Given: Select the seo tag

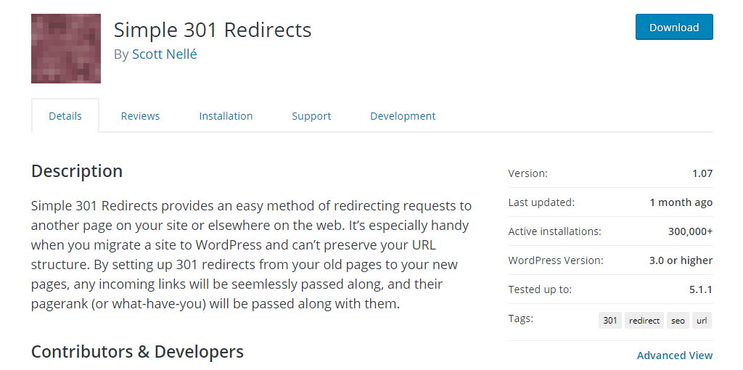Looking at the screenshot, I should click(x=678, y=320).
